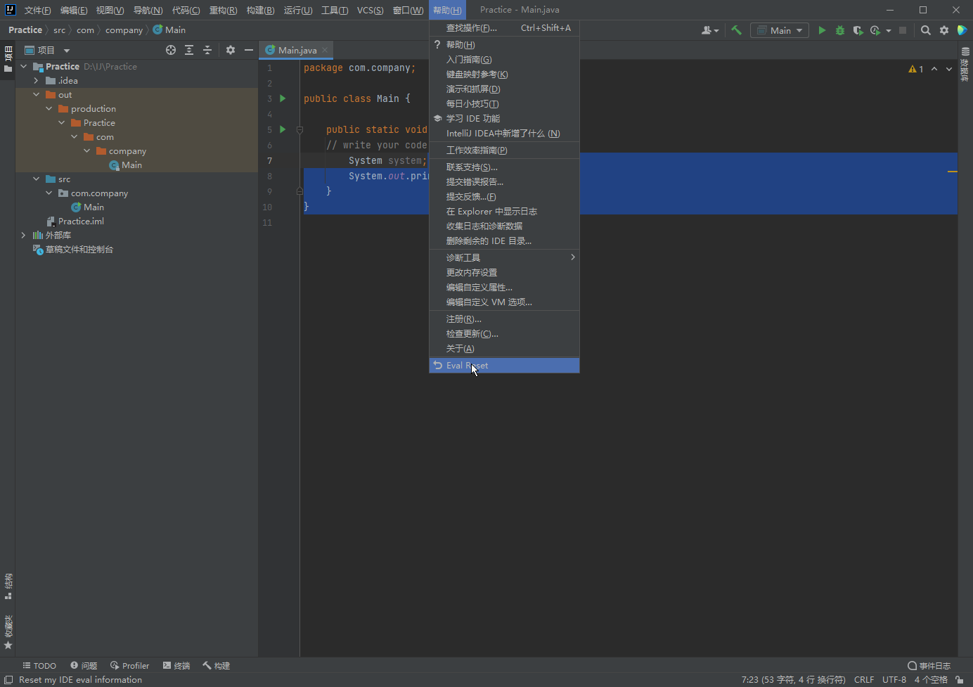Image resolution: width=973 pixels, height=687 pixels.
Task: Toggle the TODO tool window
Action: coord(39,666)
